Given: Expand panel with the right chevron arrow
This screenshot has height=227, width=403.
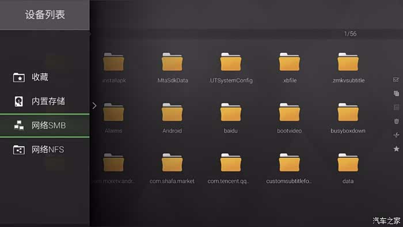Looking at the screenshot, I should [x=94, y=105].
